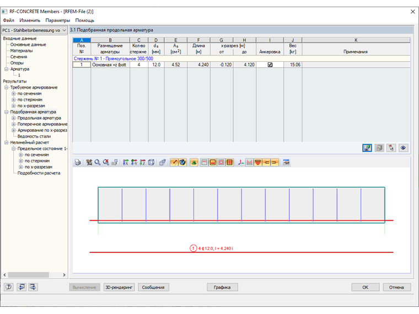Viewport: 419px width, 314px height.
Task: Expand по стержням under Требуемое армирование
Action: click(x=13, y=100)
